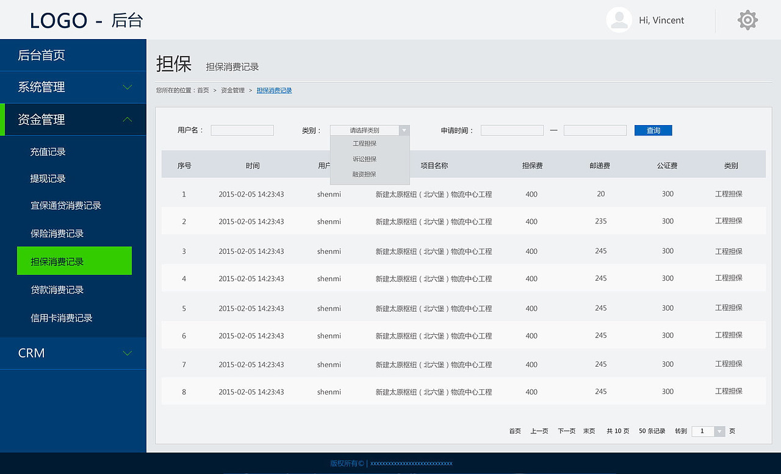Click the LOGO - 后台 title
Image resolution: width=781 pixels, height=474 pixels.
86,21
